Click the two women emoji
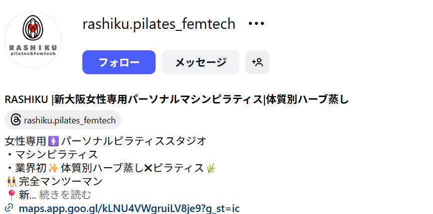 click(x=11, y=181)
